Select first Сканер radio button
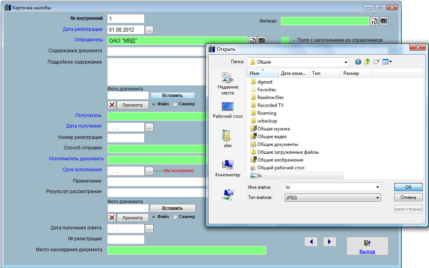The width and height of the screenshot is (429, 268). [x=175, y=104]
